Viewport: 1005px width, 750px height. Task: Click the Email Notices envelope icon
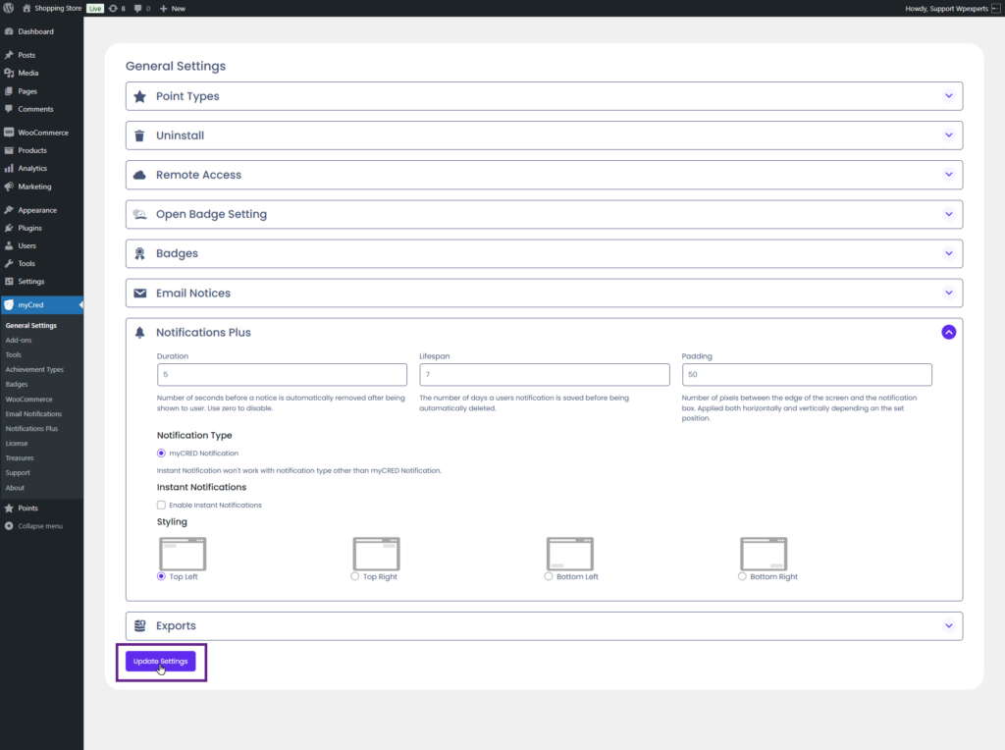point(139,293)
